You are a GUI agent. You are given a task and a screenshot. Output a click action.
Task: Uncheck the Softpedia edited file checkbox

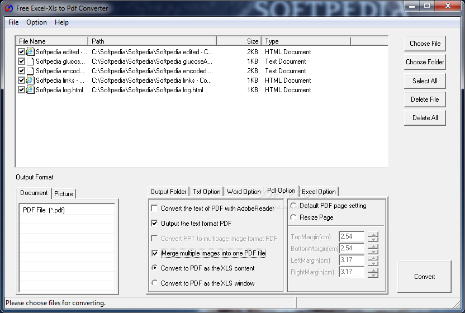[x=21, y=52]
